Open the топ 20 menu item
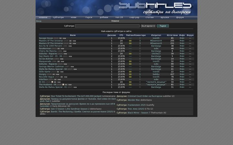Image resolution: width=233 pixels, height=145 pixels. click(119, 17)
